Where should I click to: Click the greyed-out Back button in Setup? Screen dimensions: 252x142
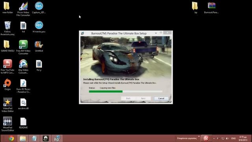[128, 98]
